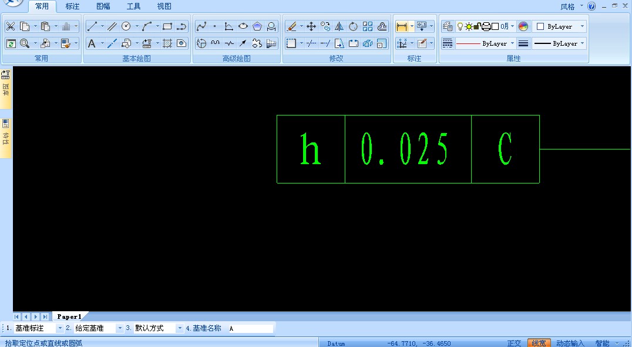Image resolution: width=632 pixels, height=347 pixels.
Task: Click the line weight settings icon
Action: coord(523,43)
